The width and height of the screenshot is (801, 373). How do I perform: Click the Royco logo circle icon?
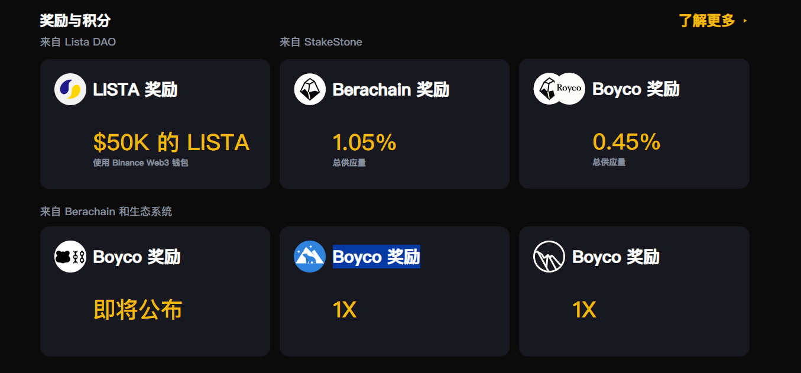(569, 89)
